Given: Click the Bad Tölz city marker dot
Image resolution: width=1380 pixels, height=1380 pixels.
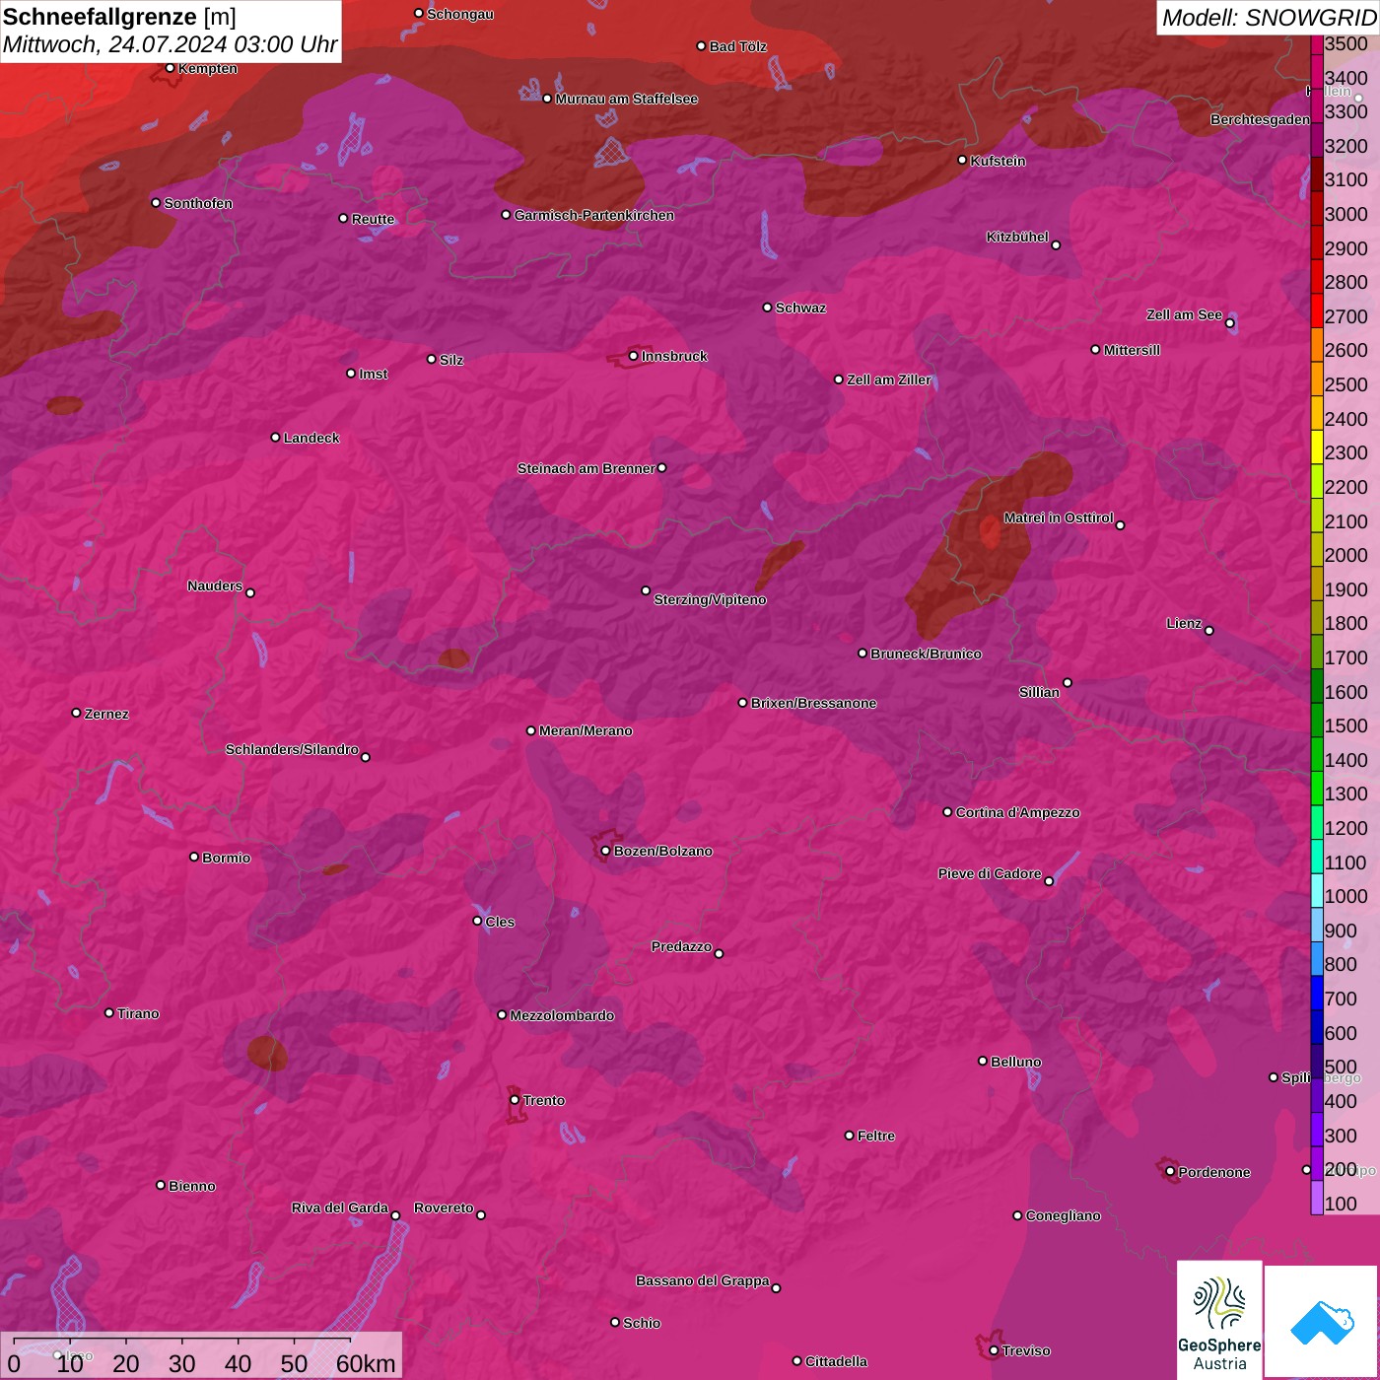Looking at the screenshot, I should click(701, 46).
